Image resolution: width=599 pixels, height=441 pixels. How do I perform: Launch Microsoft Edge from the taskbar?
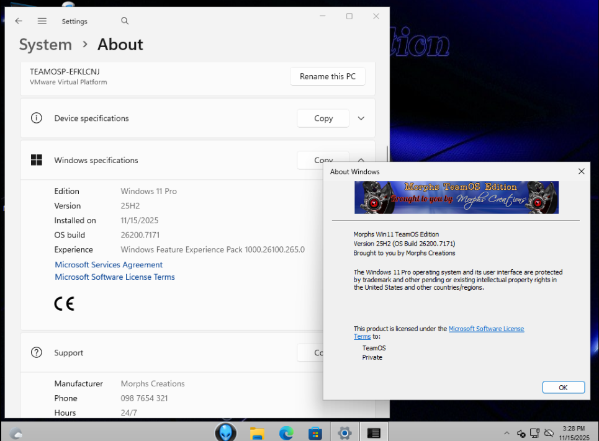pos(286,433)
